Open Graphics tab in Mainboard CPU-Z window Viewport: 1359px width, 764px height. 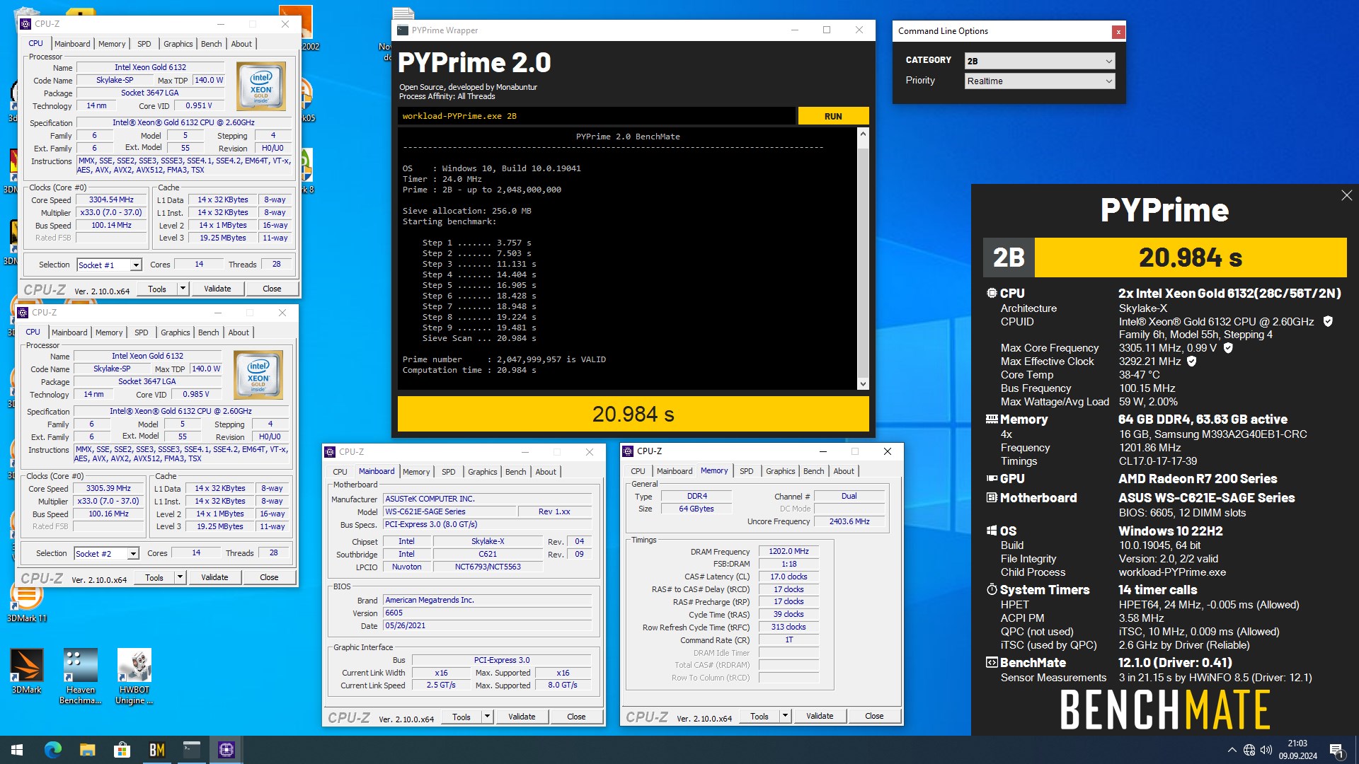click(483, 472)
